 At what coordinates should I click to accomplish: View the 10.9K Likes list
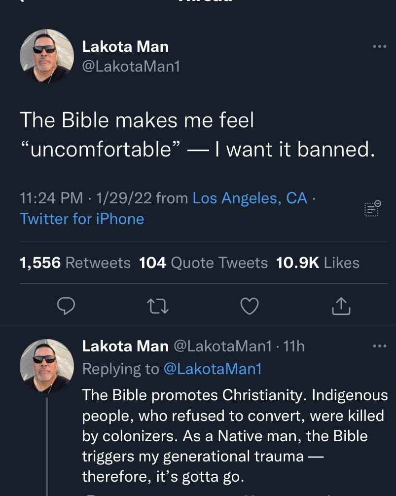(x=318, y=263)
